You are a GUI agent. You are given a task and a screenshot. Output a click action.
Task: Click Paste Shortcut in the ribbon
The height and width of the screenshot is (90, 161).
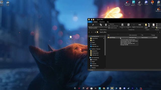(113, 28)
